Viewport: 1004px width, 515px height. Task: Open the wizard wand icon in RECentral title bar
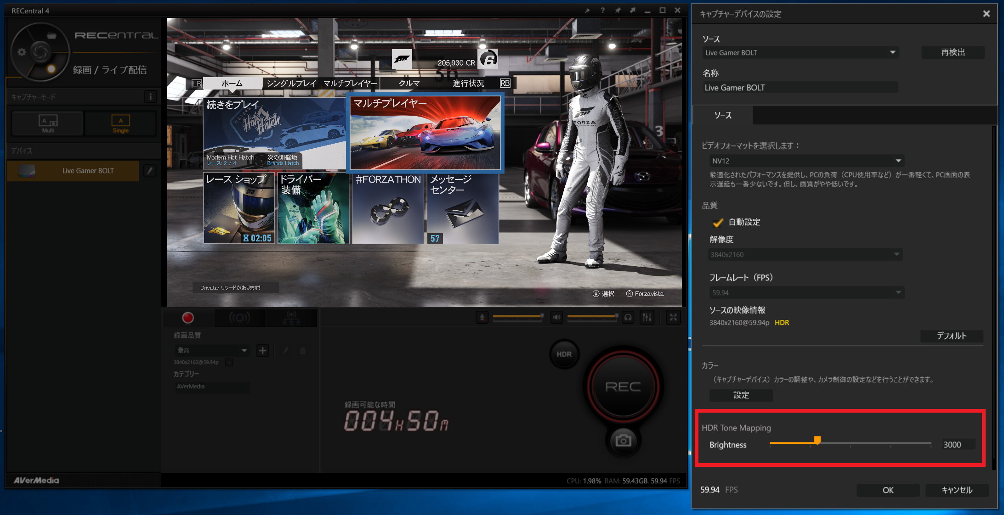point(587,11)
